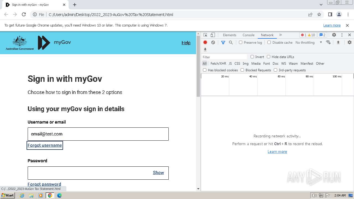
Task: Dismiss the Chrome update notification bar
Action: pyautogui.click(x=347, y=25)
